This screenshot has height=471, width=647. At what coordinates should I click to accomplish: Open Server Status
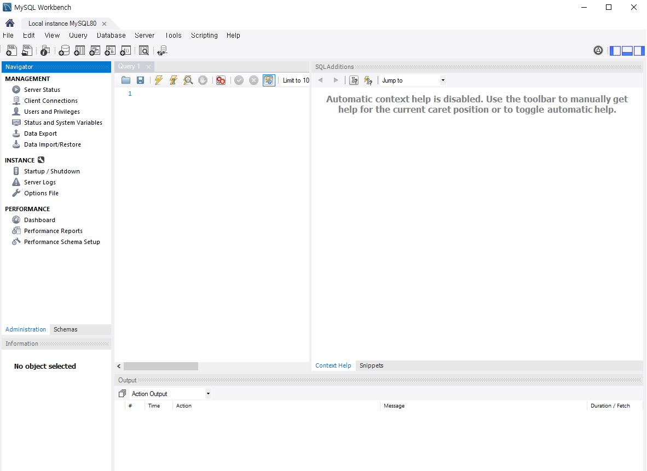(x=42, y=90)
